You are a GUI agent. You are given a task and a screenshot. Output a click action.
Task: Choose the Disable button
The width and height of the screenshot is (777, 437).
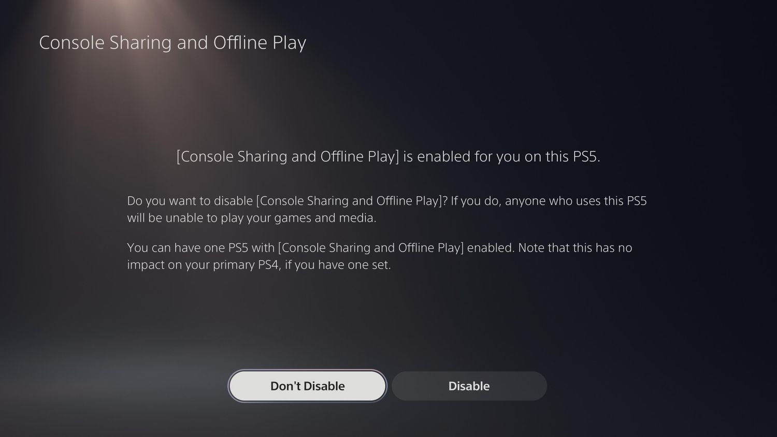[x=469, y=386]
